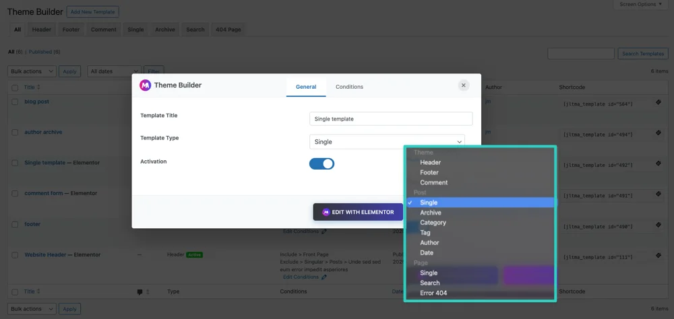Filter templates by Comment tab

click(x=104, y=30)
